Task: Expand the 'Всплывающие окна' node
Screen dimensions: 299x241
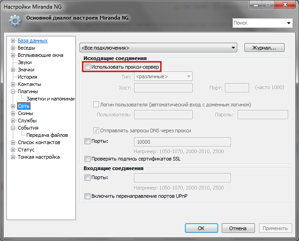Action: point(13,55)
